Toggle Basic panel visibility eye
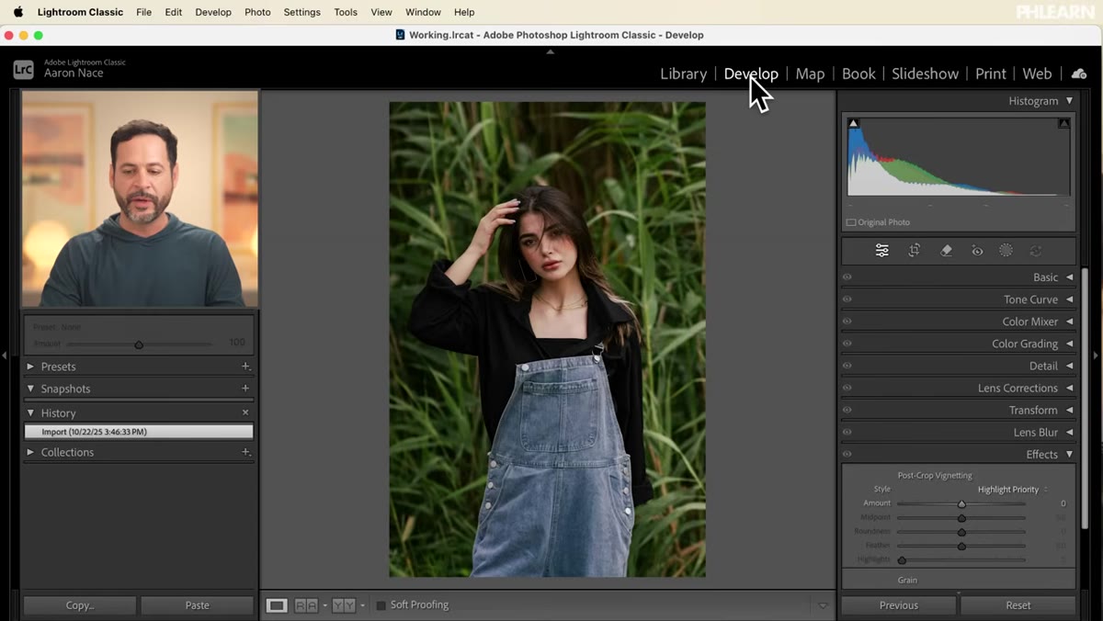Viewport: 1103px width, 621px height. (x=847, y=277)
